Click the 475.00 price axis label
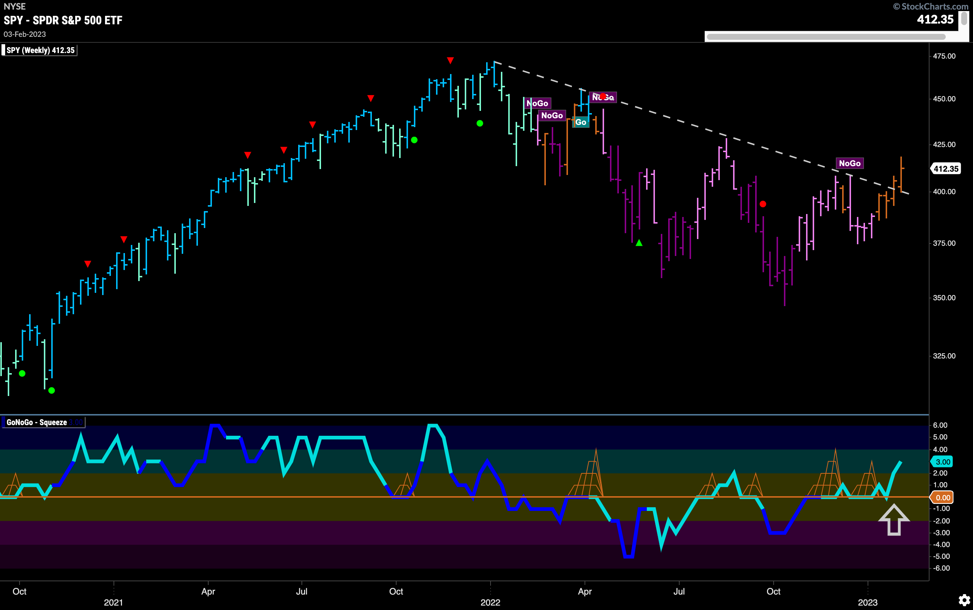 (944, 56)
